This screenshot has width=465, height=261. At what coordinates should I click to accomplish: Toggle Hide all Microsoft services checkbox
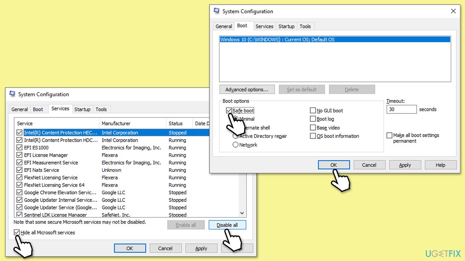(17, 232)
